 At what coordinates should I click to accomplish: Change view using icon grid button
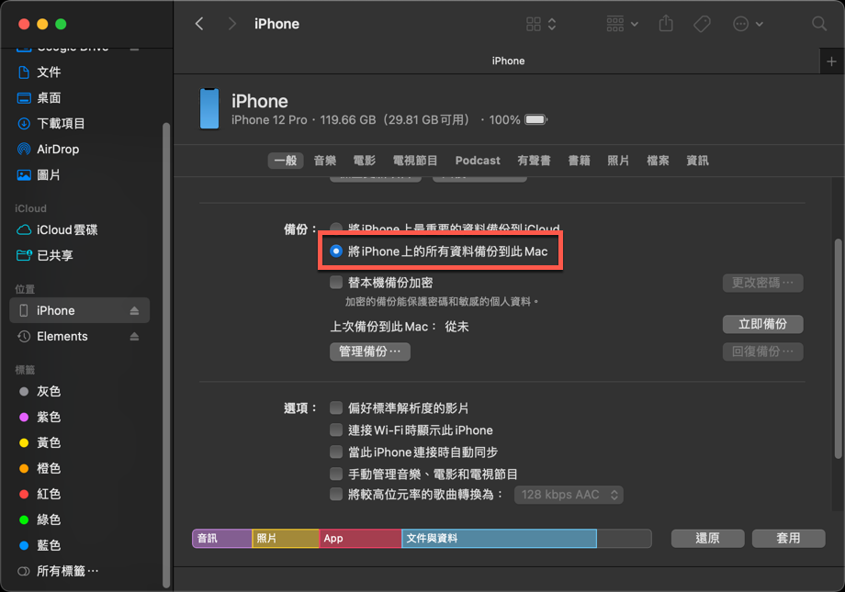[x=541, y=24]
